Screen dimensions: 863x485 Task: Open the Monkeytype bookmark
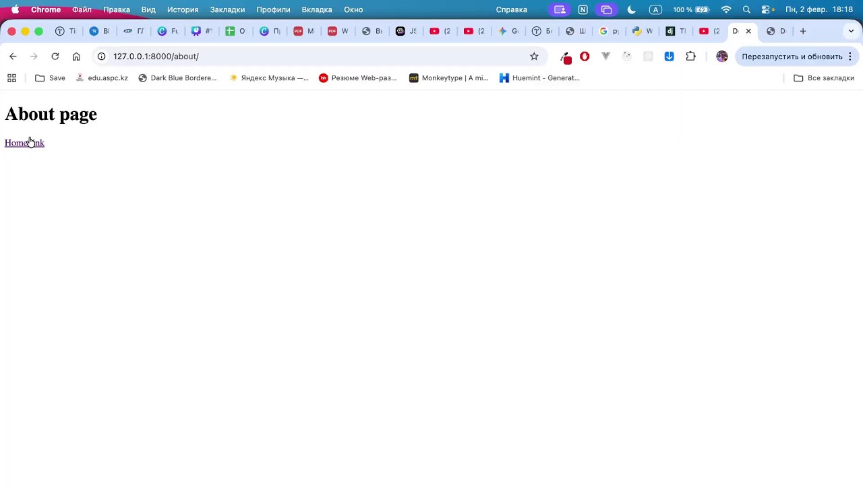pyautogui.click(x=449, y=78)
